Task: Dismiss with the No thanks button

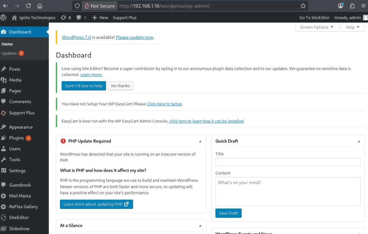Action: click(x=120, y=86)
